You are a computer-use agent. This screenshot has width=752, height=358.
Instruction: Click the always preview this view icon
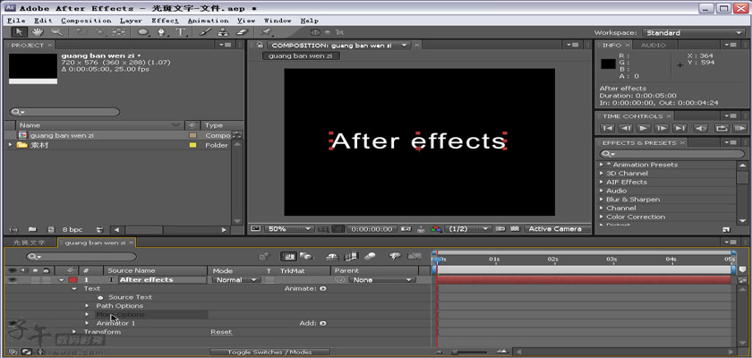pos(256,229)
